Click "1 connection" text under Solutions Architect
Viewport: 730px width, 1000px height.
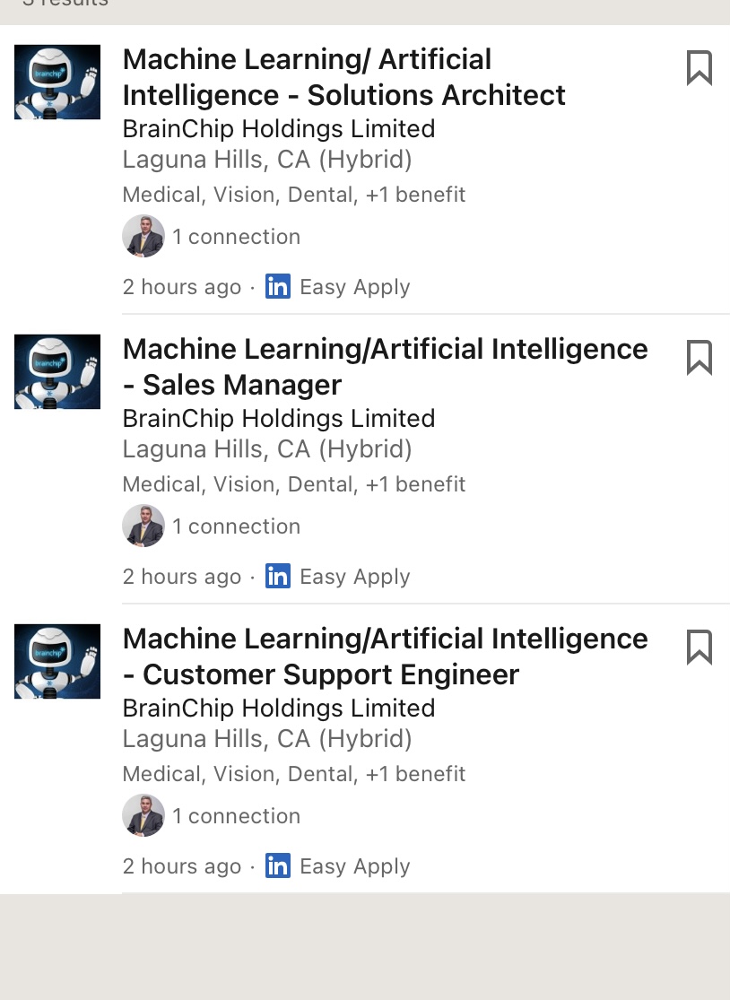237,237
